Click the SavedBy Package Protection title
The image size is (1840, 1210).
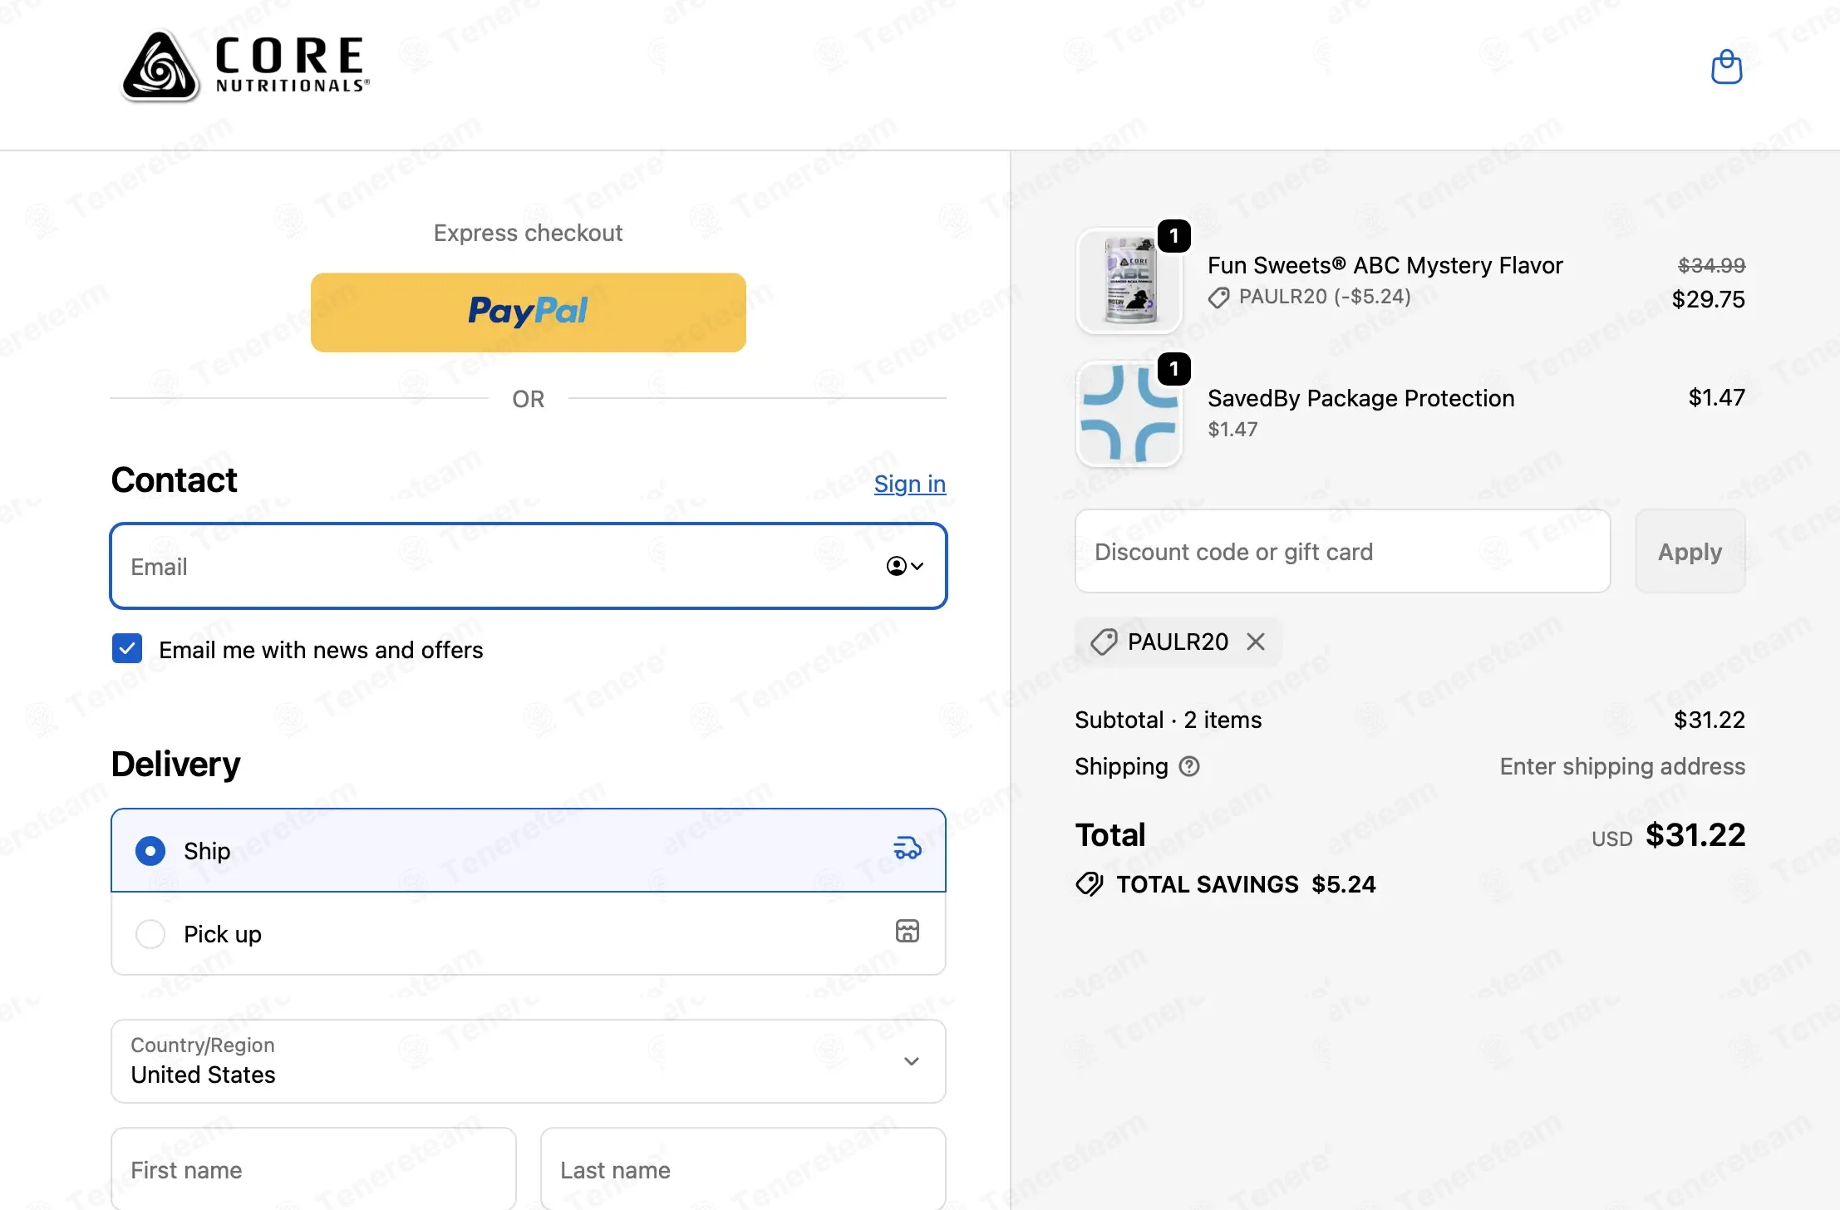(x=1361, y=398)
